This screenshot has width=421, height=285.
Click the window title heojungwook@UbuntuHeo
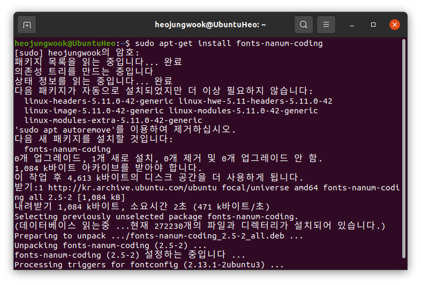pyautogui.click(x=210, y=25)
